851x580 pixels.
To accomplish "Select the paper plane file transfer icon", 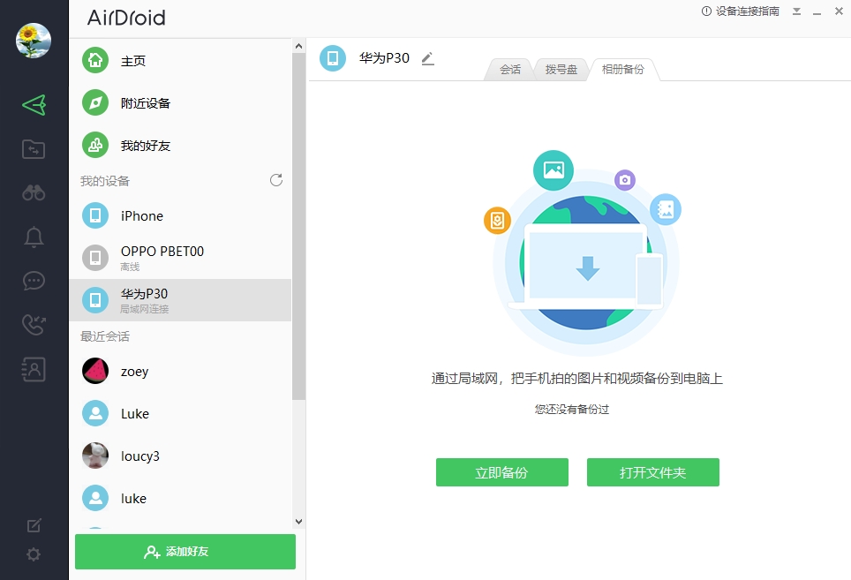I will [x=34, y=105].
